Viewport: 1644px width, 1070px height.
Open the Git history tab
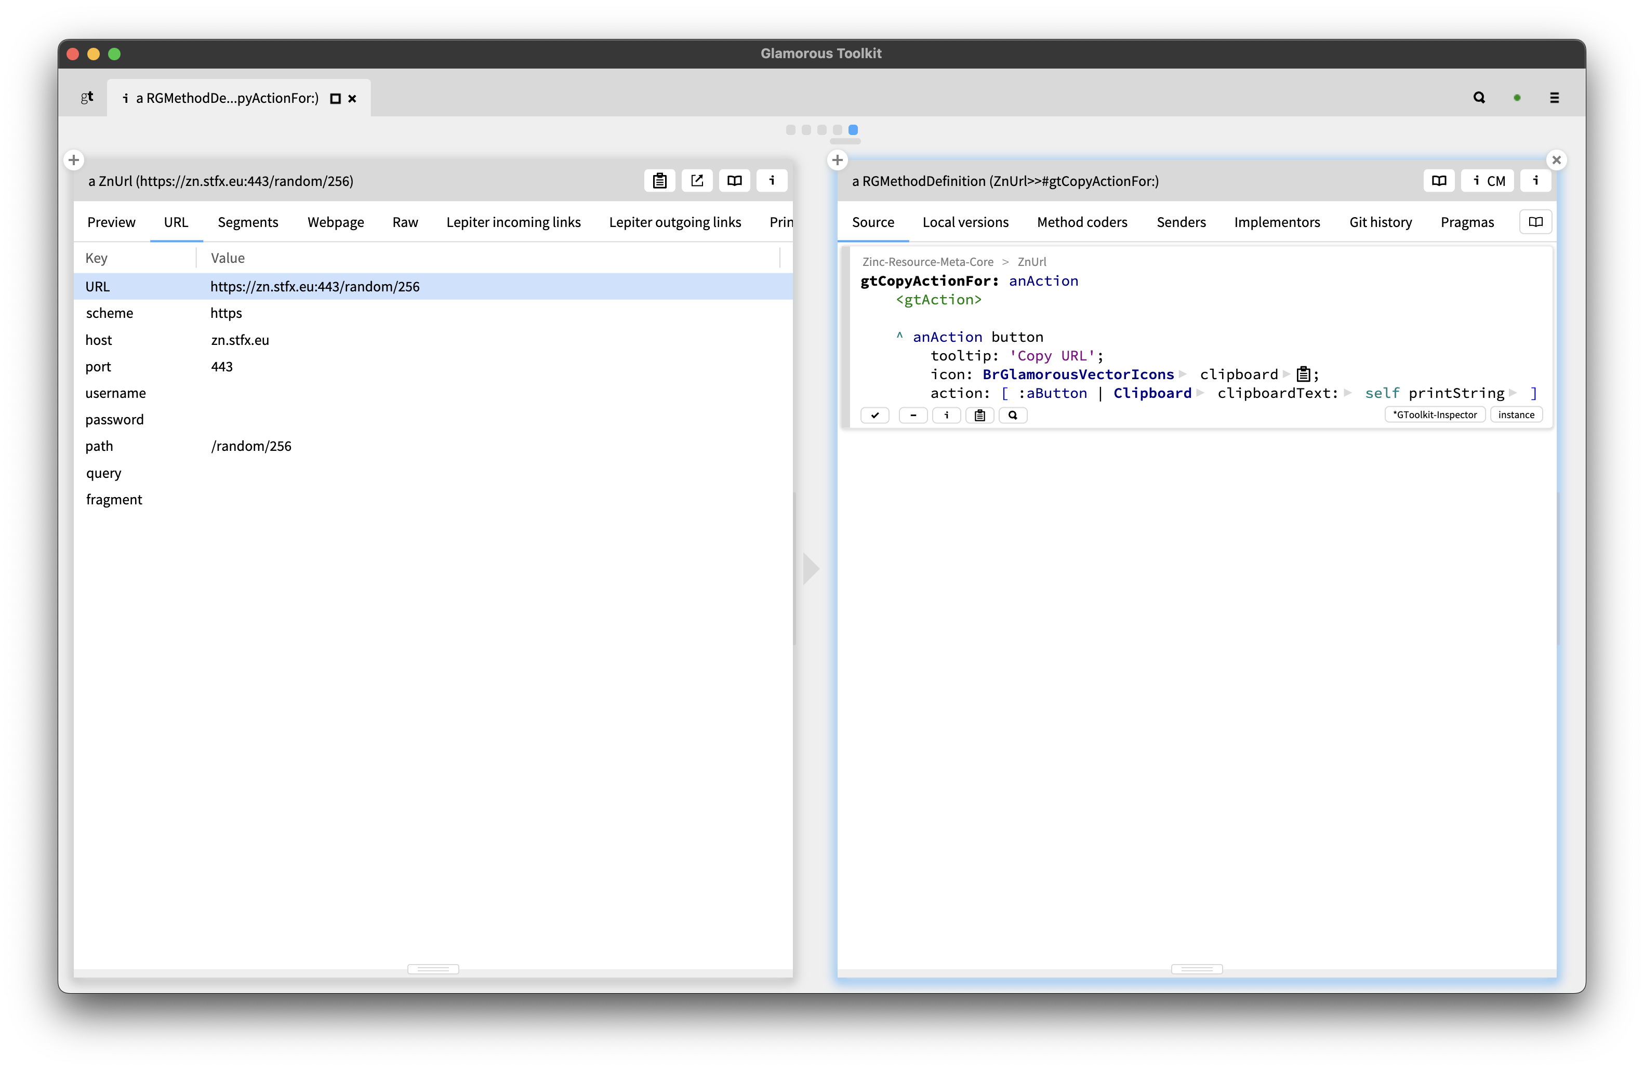coord(1380,222)
